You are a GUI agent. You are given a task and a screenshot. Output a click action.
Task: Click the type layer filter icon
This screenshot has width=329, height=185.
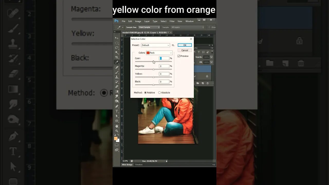(x=199, y=52)
